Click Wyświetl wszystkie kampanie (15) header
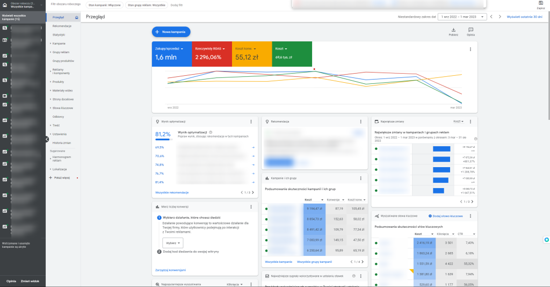Viewport: 550px width, 287px height. pyautogui.click(x=23, y=18)
